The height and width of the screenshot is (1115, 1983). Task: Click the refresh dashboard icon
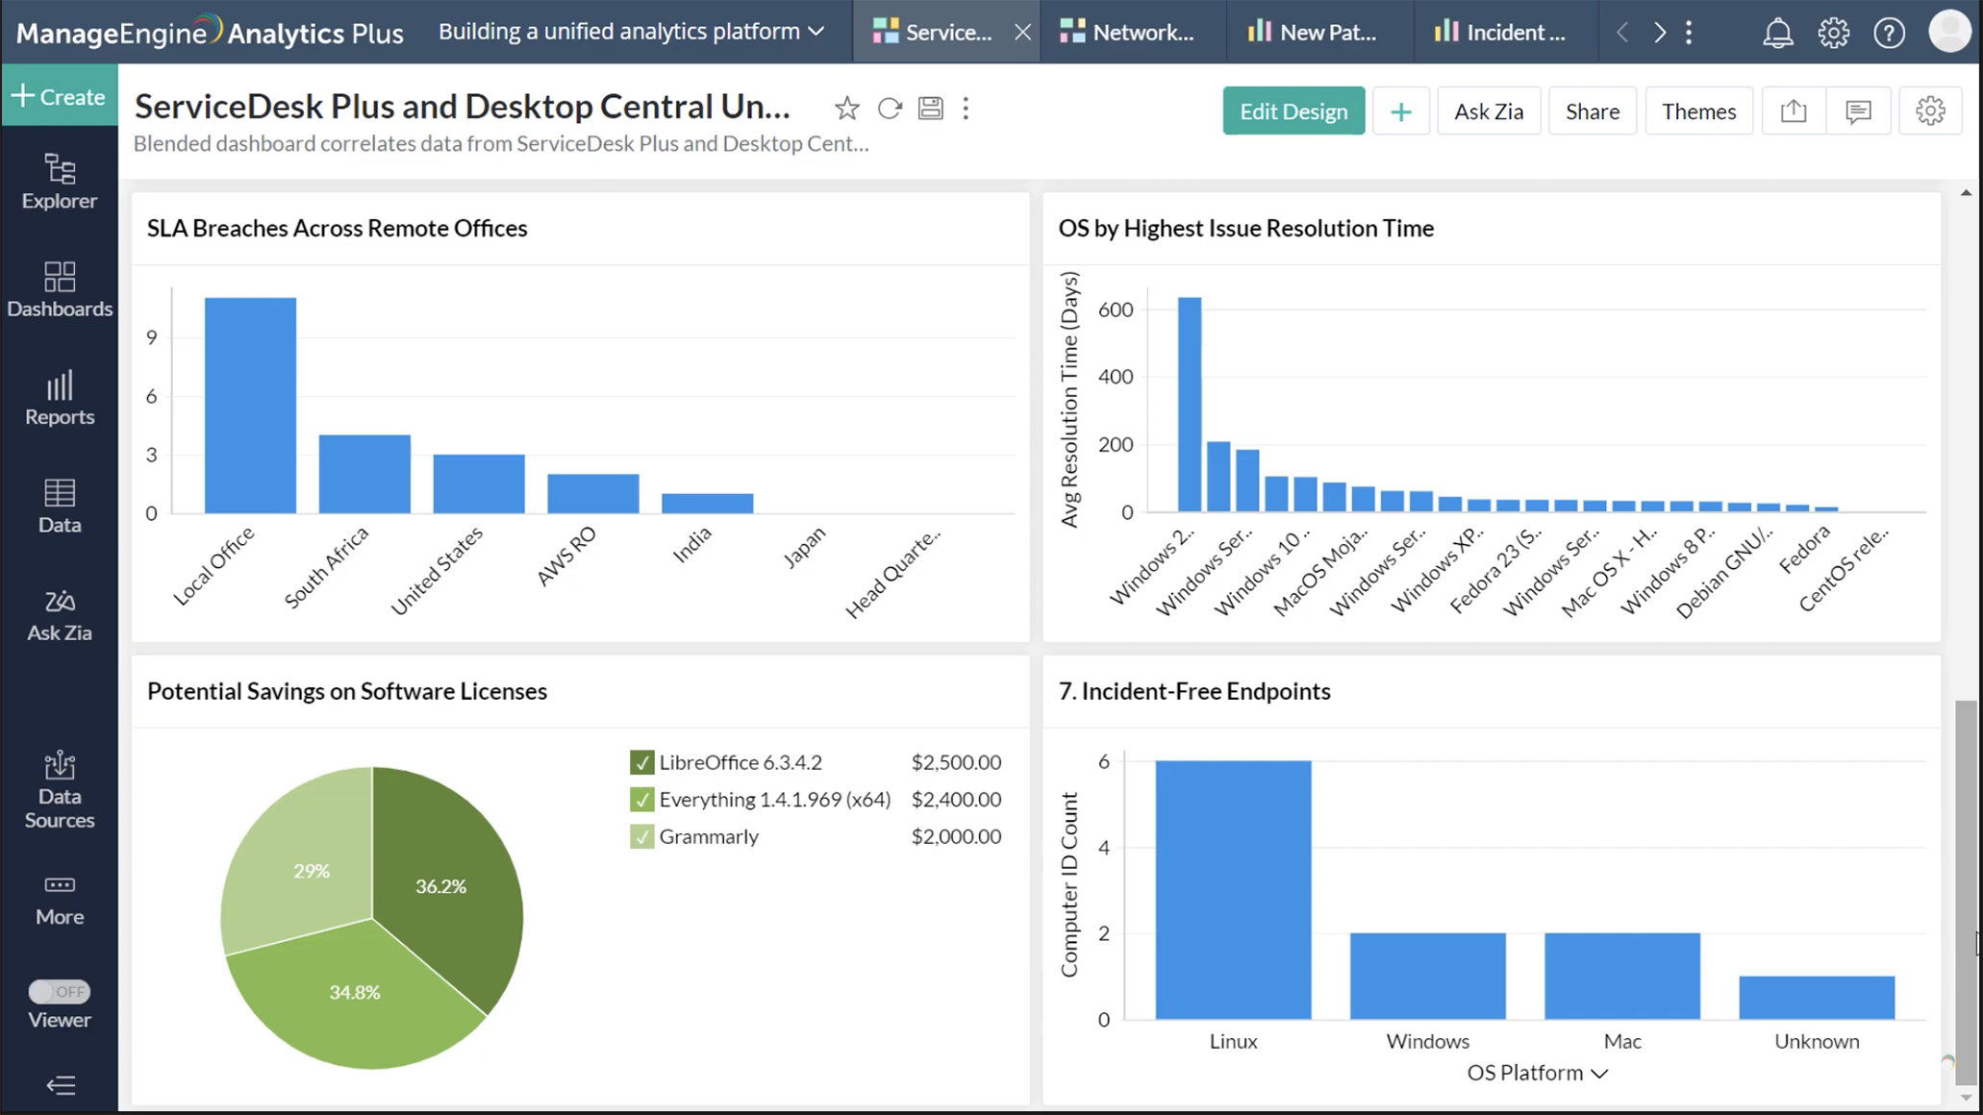point(890,109)
